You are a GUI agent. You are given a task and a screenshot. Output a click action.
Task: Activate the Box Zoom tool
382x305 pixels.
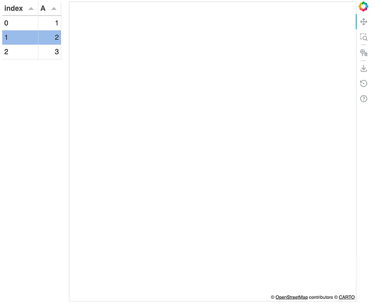(364, 37)
